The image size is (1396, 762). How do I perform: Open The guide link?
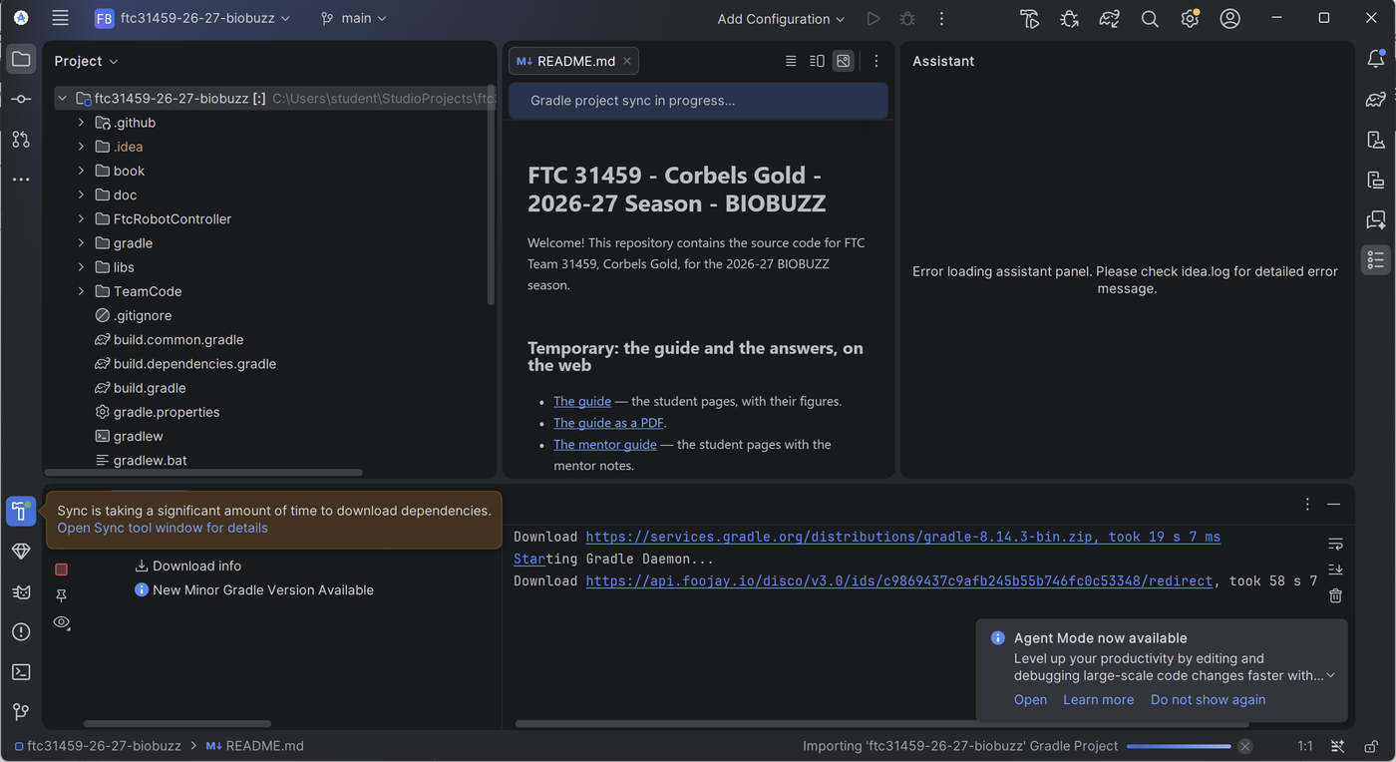coord(582,401)
